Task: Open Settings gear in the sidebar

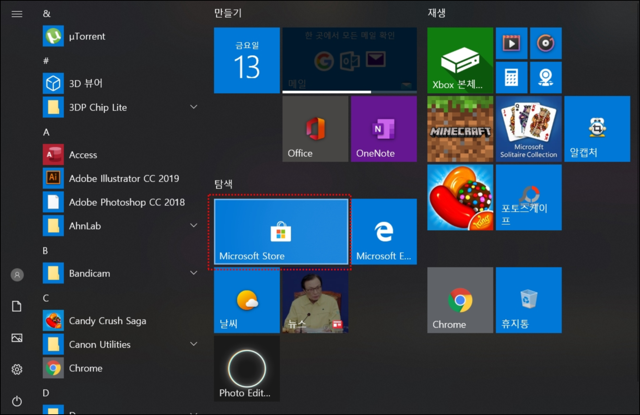Action: (x=17, y=369)
